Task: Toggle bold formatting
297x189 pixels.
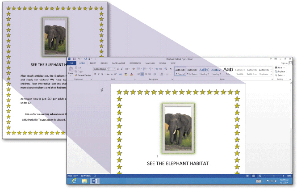Action: (x=95, y=74)
